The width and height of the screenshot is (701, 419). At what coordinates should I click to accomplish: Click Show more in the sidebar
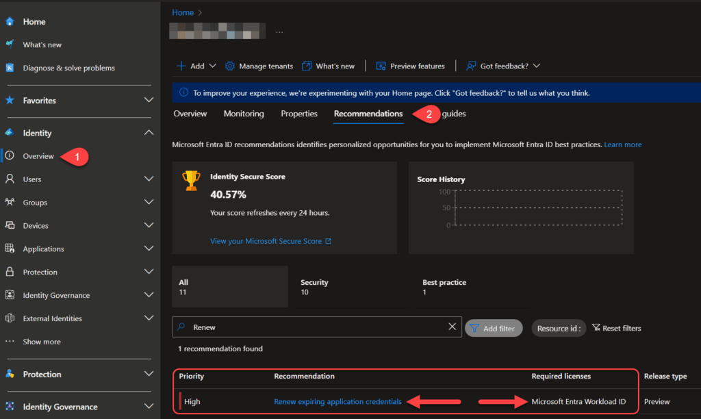point(42,342)
